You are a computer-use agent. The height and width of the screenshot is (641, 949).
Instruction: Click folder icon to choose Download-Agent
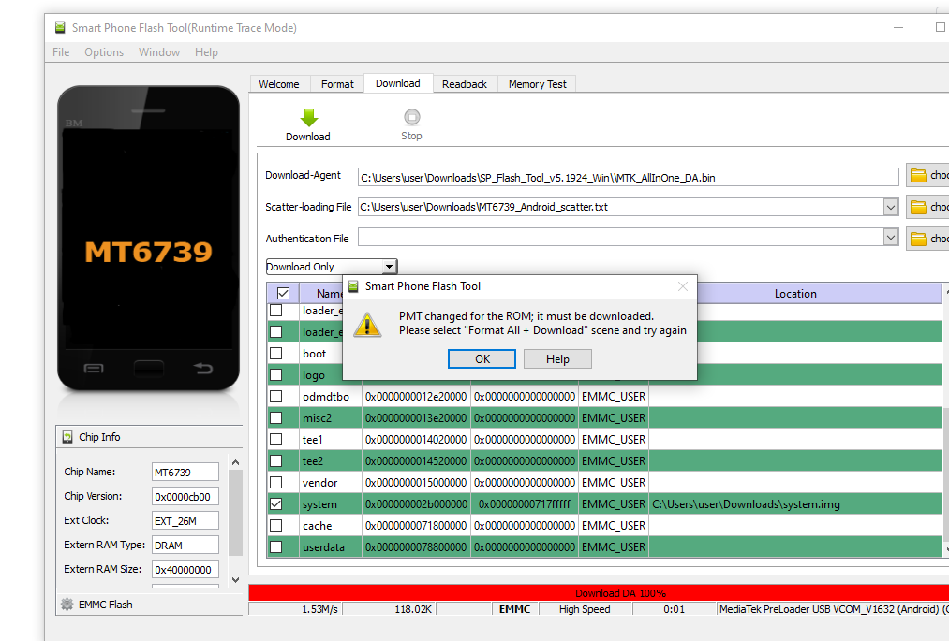point(918,175)
